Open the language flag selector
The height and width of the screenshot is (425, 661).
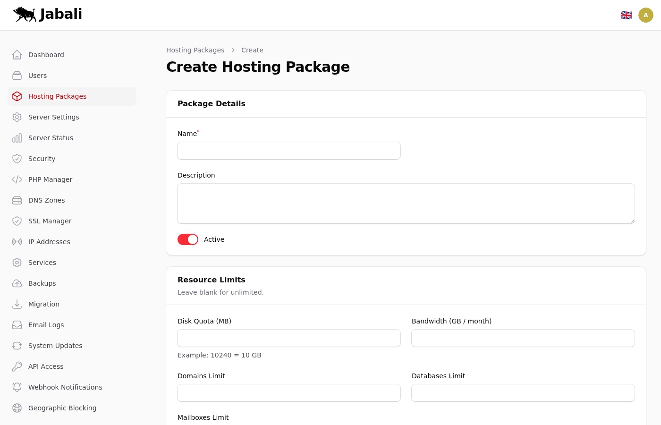(x=626, y=15)
